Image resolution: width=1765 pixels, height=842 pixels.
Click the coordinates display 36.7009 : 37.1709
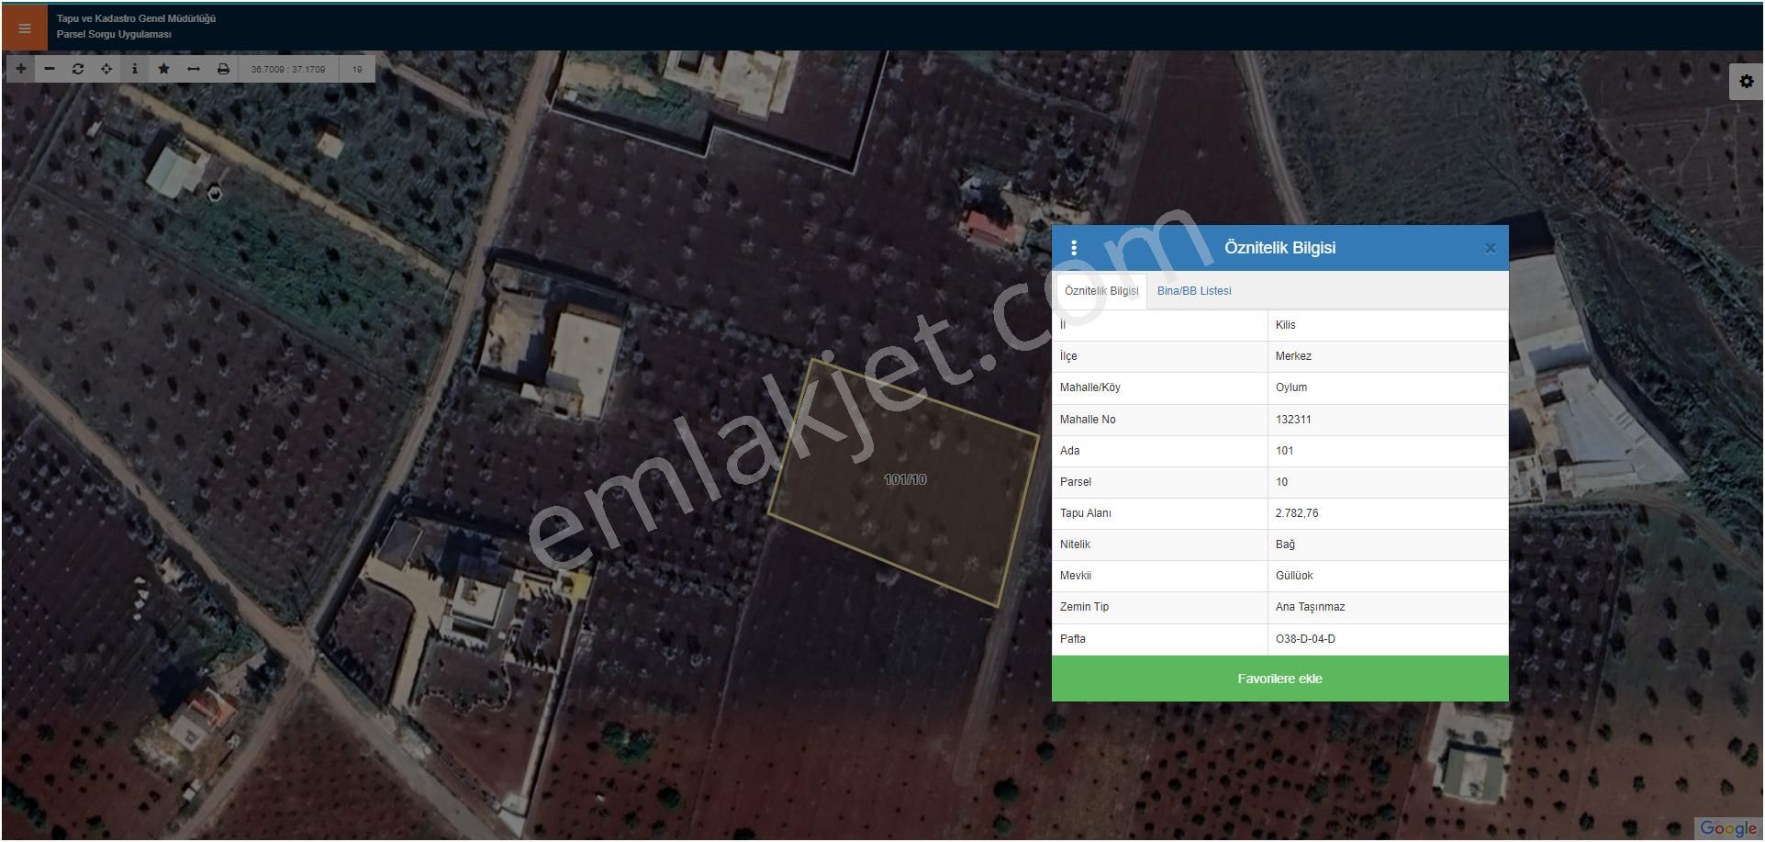(x=288, y=69)
